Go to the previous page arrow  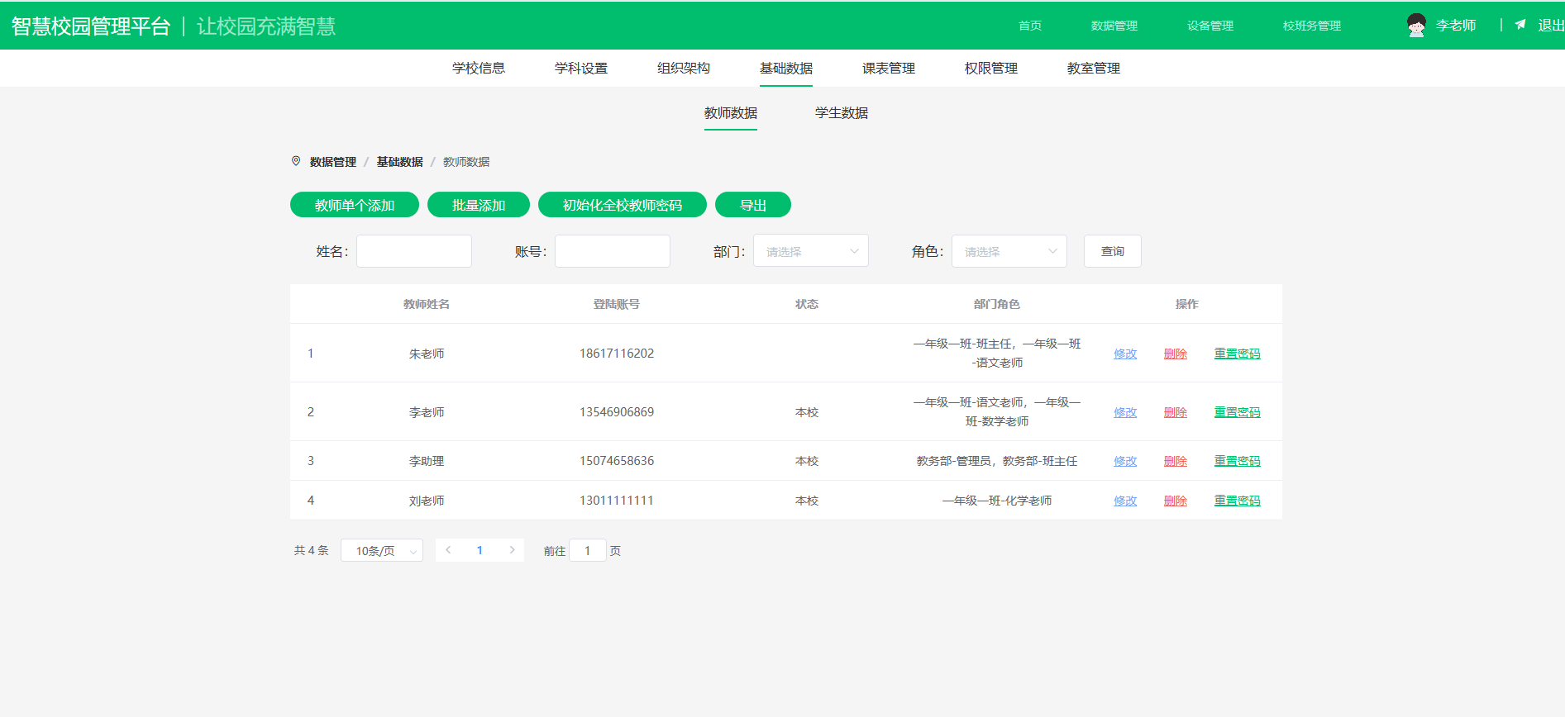(x=448, y=550)
